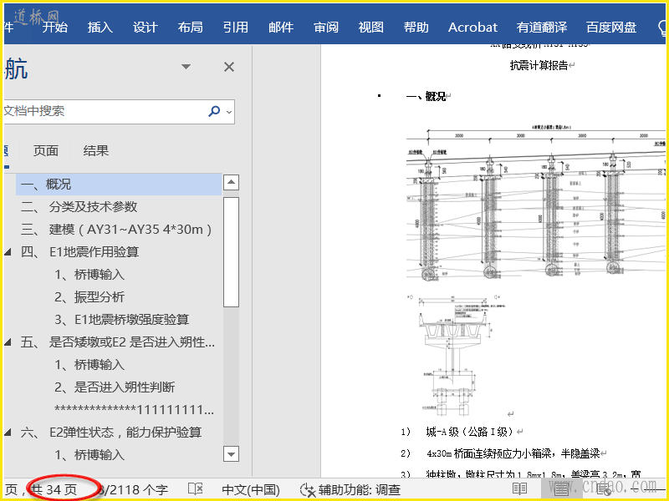Click the line 4x30m 桥面连续预应力小箱梁
The height and width of the screenshot is (501, 669).
[513, 453]
